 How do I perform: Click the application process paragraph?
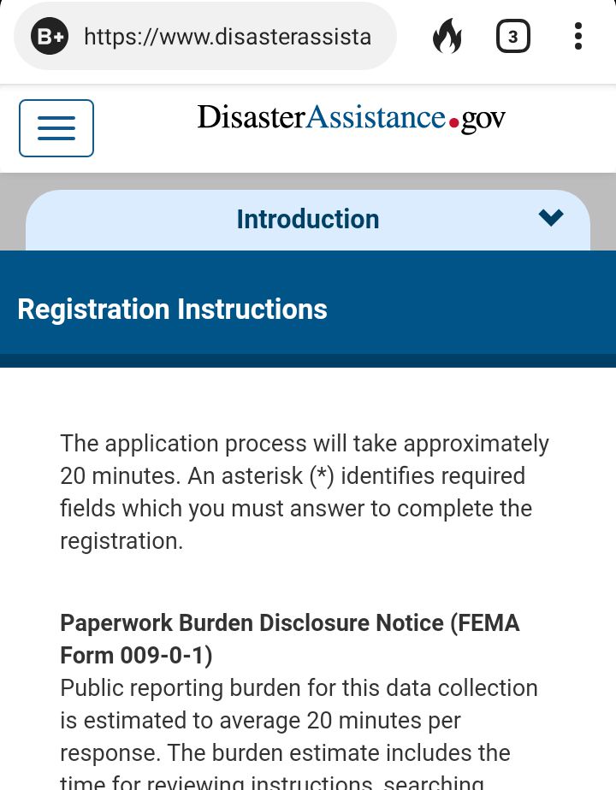(x=305, y=492)
